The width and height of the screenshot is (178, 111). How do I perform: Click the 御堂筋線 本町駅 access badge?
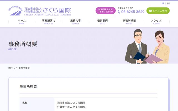pyautogui.click(x=105, y=11)
